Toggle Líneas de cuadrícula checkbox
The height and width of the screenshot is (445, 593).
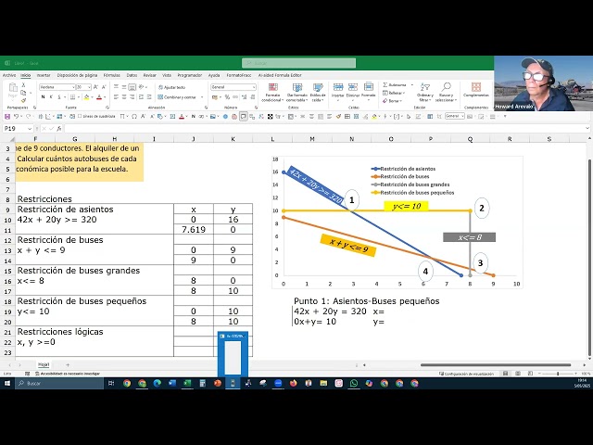[x=80, y=117]
